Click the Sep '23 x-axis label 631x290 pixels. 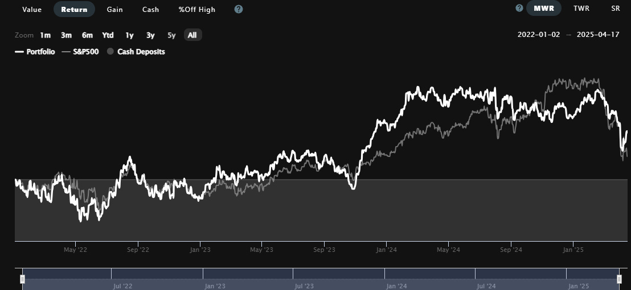325,250
